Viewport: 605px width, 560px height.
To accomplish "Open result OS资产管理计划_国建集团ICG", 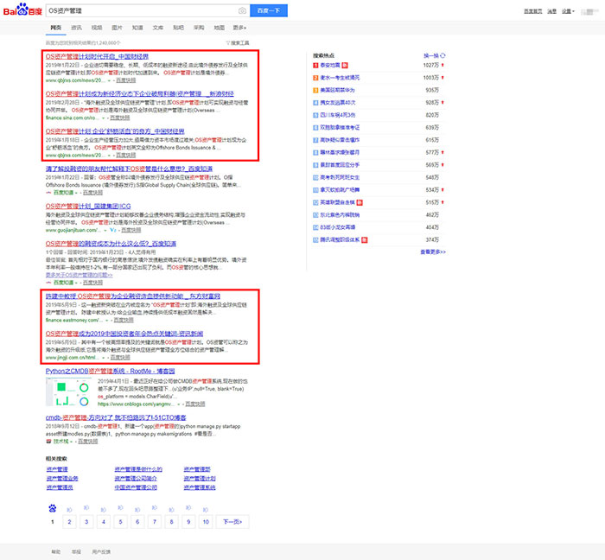I will pyautogui.click(x=88, y=206).
